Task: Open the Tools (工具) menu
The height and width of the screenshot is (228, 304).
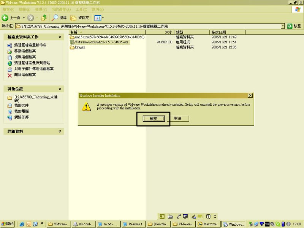Action: point(81,9)
